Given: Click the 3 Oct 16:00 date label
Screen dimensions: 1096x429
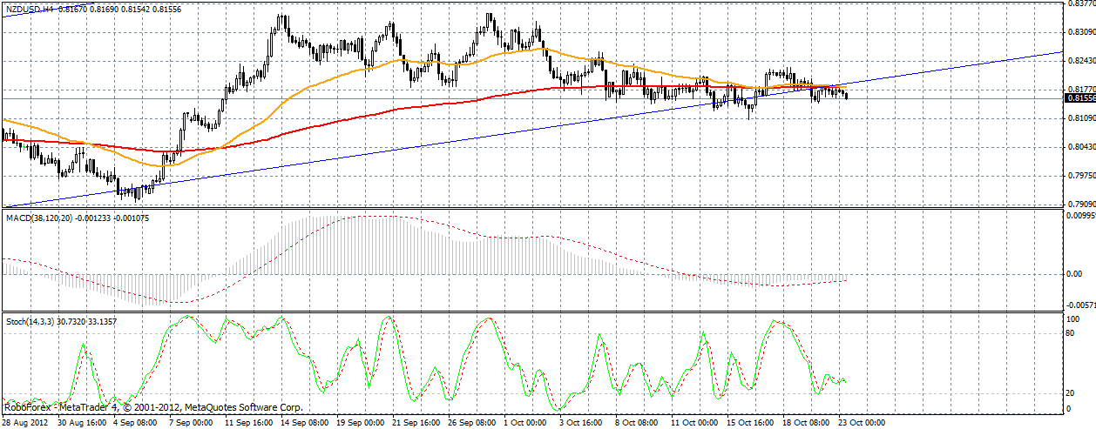Looking at the screenshot, I should click(581, 422).
